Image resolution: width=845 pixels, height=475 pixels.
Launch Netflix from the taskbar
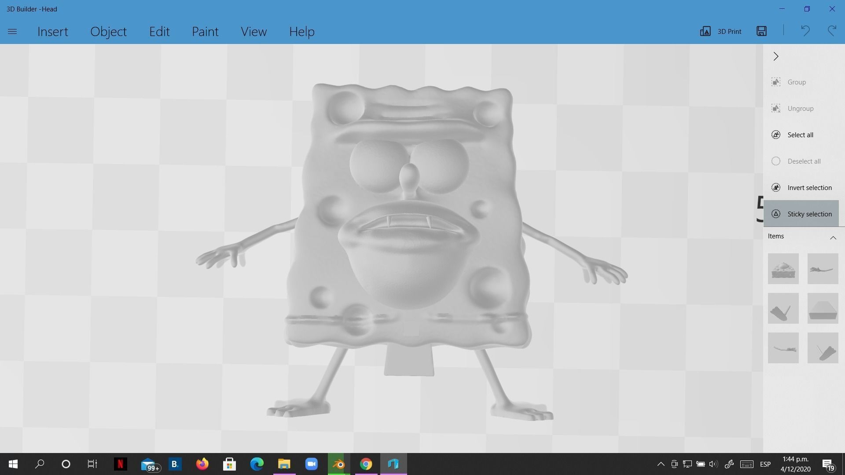120,464
